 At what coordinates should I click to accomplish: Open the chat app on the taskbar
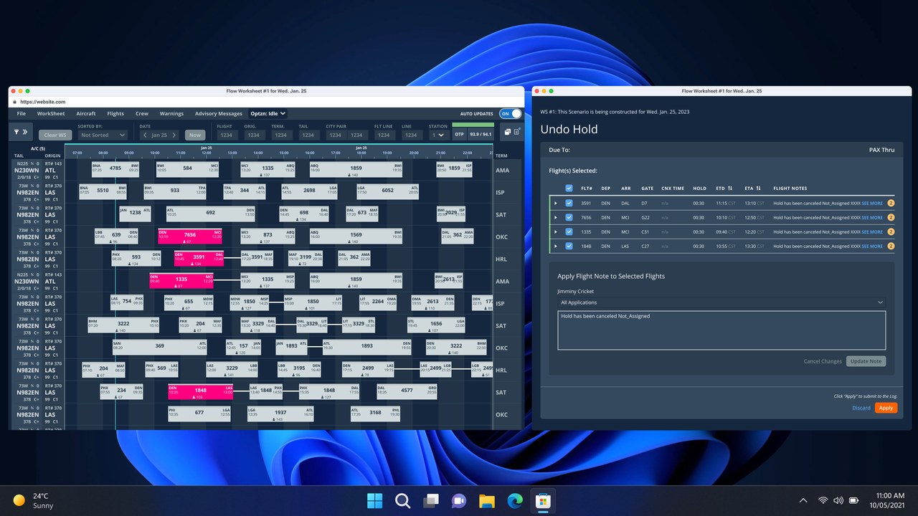(458, 500)
